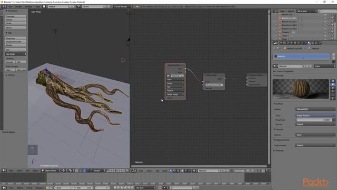Toggle visibility eye for BezierCurve.001

[325, 18]
